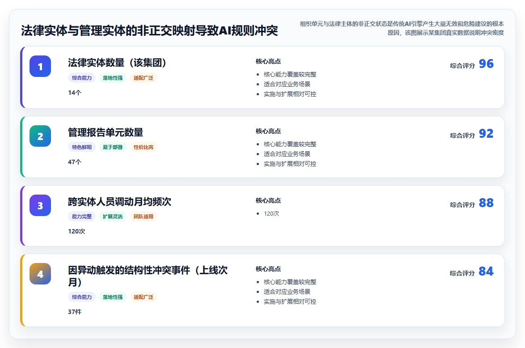Image resolution: width=525 pixels, height=348 pixels.
Task: Click 实施与扩展相对可控 in the 管理报告单元数量 card
Action: coord(290,164)
